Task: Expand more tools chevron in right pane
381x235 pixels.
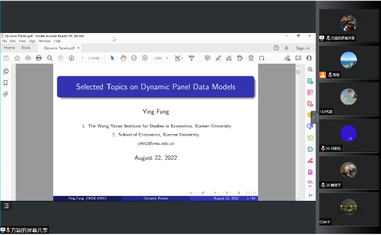Action: pyautogui.click(x=310, y=186)
